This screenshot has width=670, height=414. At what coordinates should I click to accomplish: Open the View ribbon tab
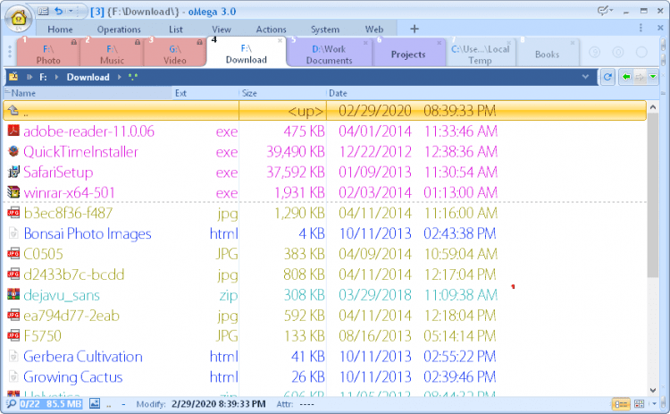[222, 30]
